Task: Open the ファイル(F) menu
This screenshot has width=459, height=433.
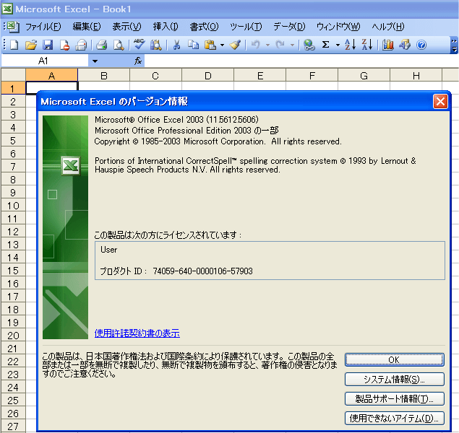Action: pos(43,27)
